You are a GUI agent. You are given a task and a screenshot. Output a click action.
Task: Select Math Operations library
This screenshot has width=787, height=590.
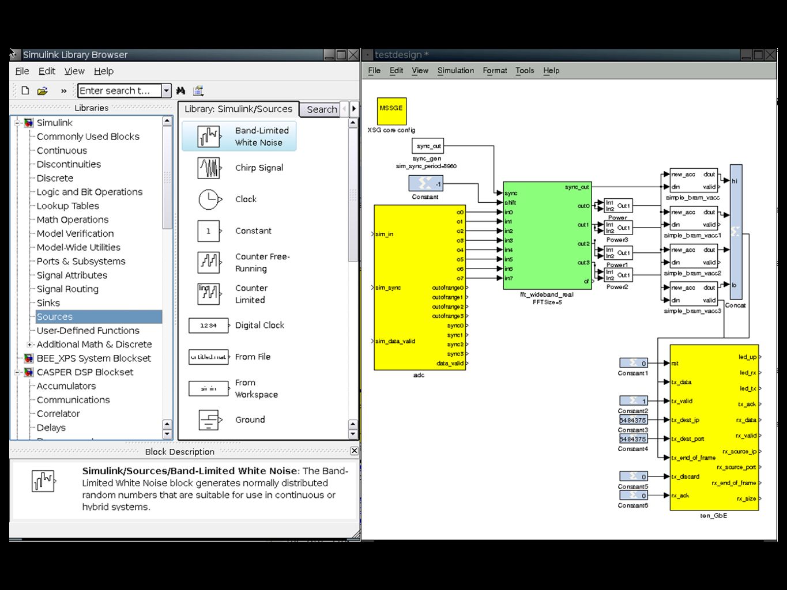[73, 220]
